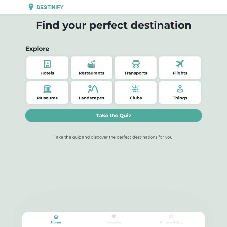Click the Flights airplane icon
Viewport: 227px width, 227px height.
point(180,64)
